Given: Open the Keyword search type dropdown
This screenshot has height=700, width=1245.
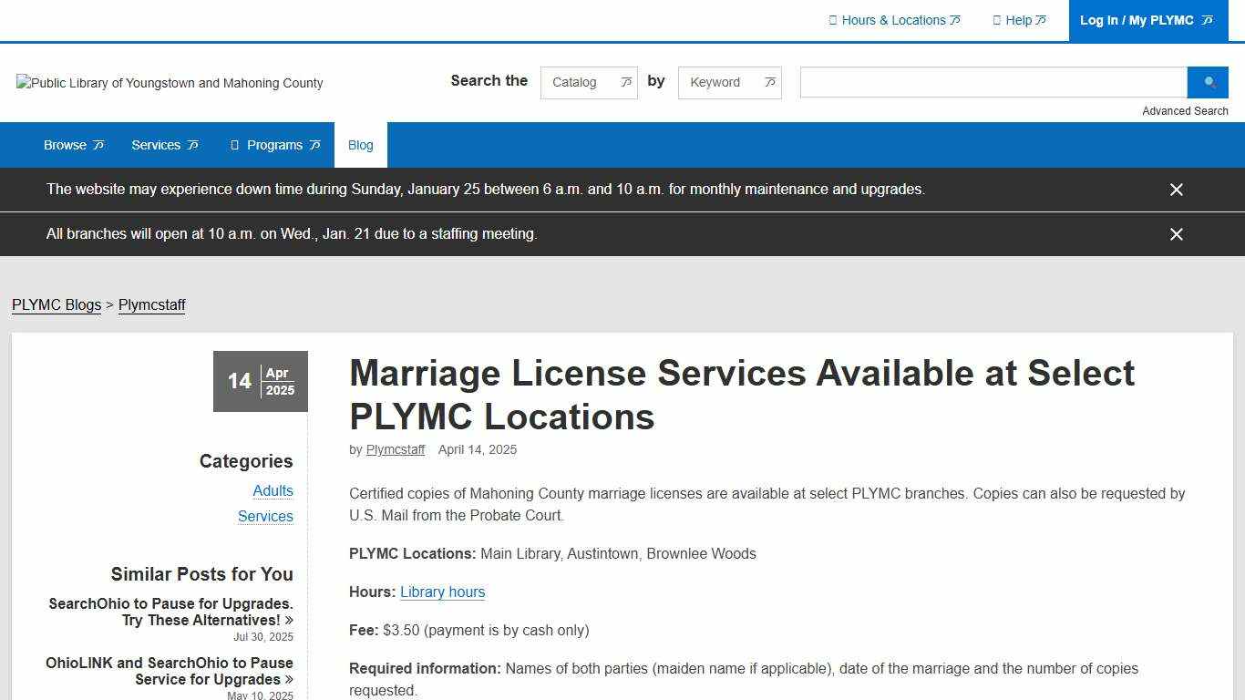Looking at the screenshot, I should 729,82.
